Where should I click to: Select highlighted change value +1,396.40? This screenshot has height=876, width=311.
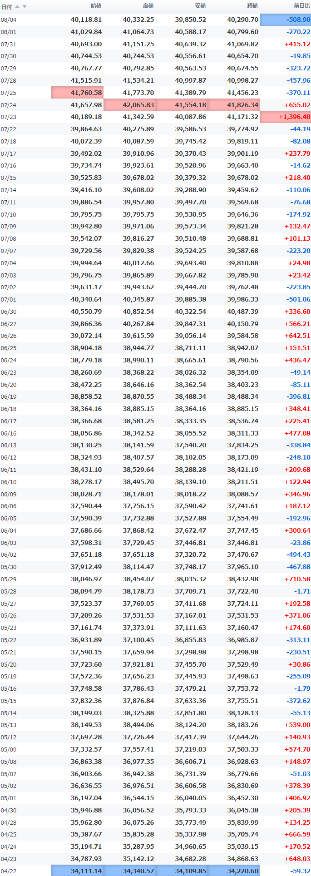tap(285, 117)
